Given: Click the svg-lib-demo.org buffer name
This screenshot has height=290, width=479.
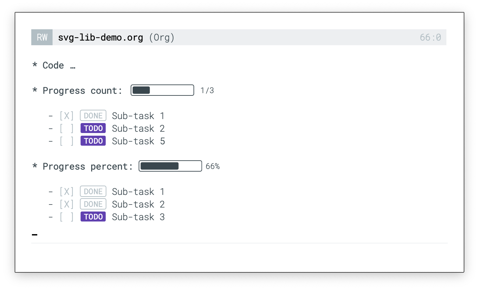Looking at the screenshot, I should click(100, 37).
